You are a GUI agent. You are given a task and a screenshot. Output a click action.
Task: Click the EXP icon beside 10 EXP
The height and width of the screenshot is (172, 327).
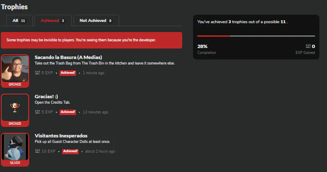tap(38, 151)
